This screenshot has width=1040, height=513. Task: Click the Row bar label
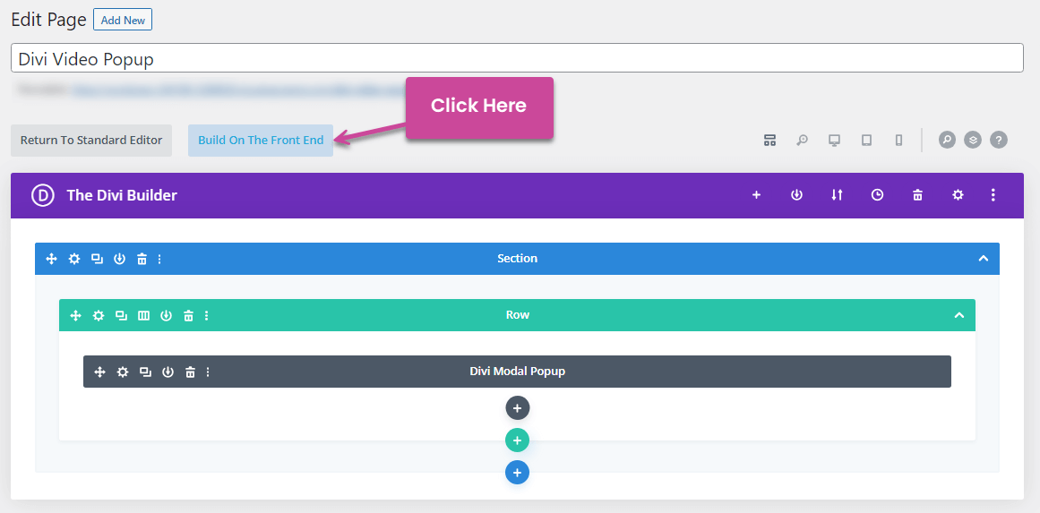[518, 315]
